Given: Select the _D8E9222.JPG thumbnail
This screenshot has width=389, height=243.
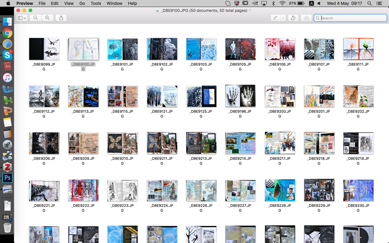Looking at the screenshot, I should tap(83, 190).
